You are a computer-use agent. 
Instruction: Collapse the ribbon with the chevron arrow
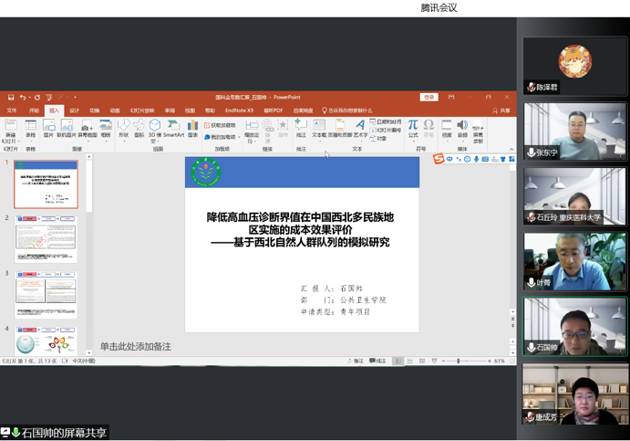click(511, 149)
